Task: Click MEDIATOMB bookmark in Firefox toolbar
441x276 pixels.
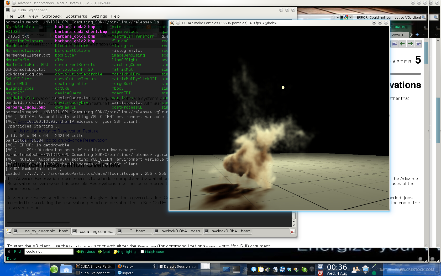Action: click(x=398, y=27)
